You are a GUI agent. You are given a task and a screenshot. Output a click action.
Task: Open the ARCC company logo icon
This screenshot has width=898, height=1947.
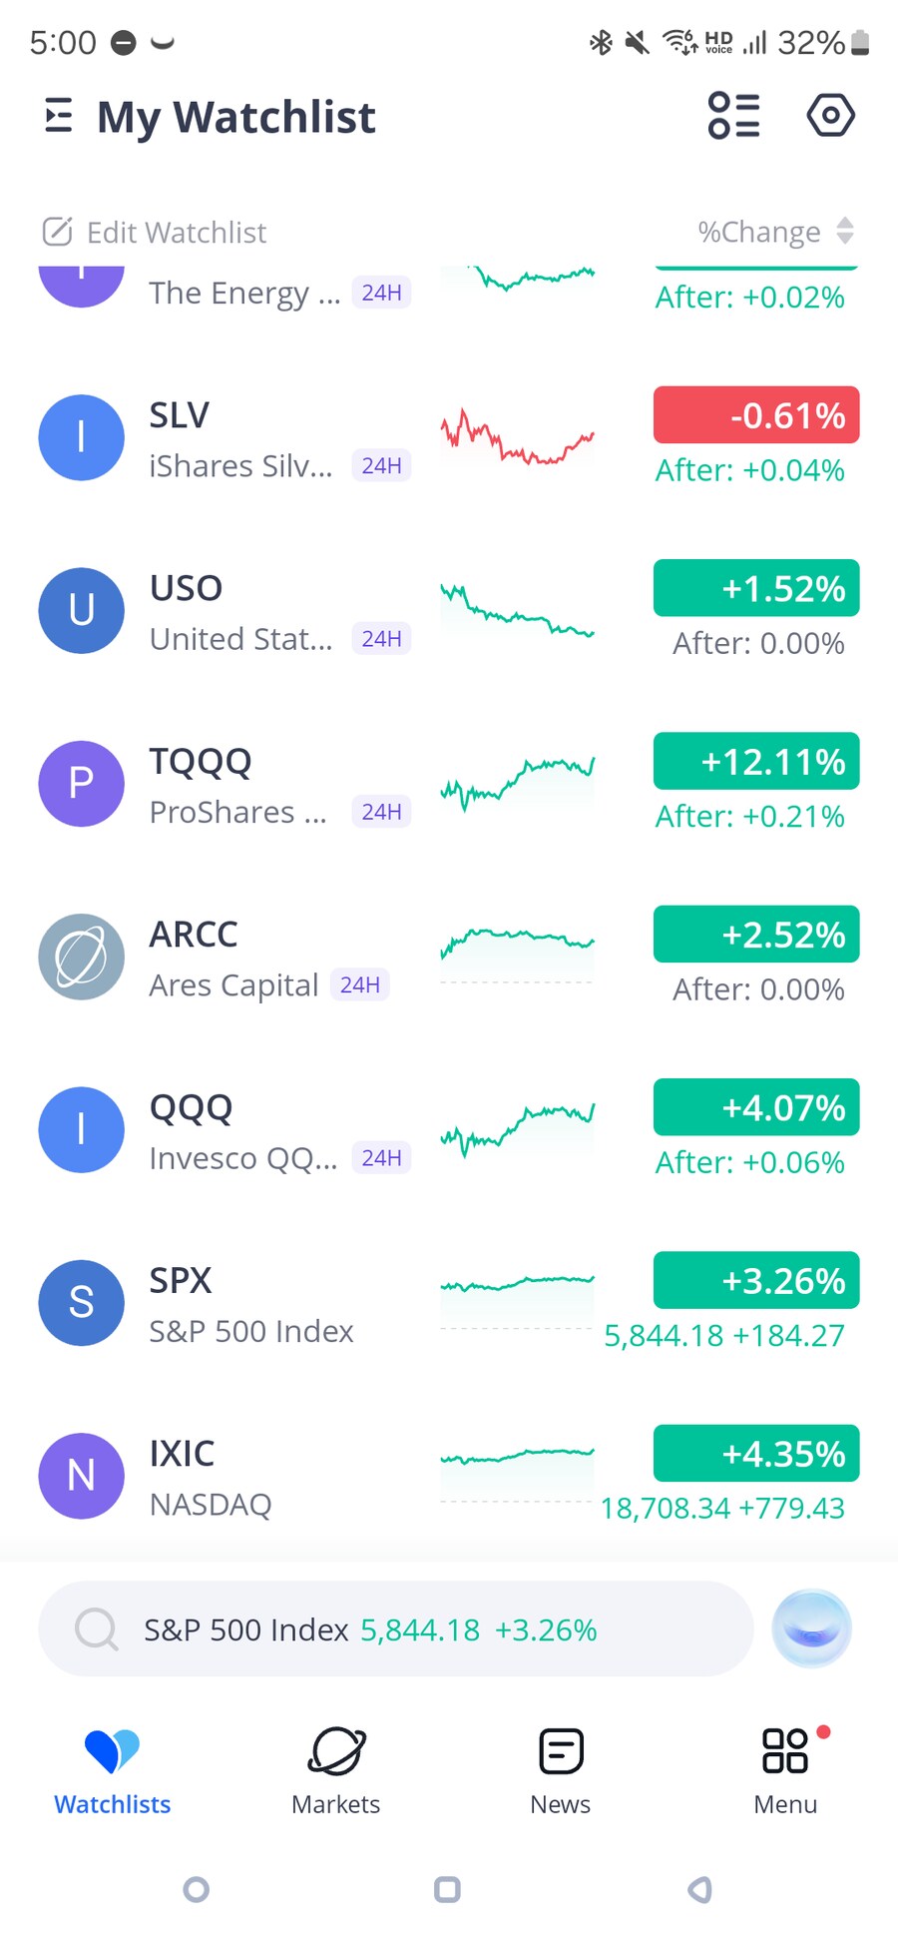click(x=82, y=957)
